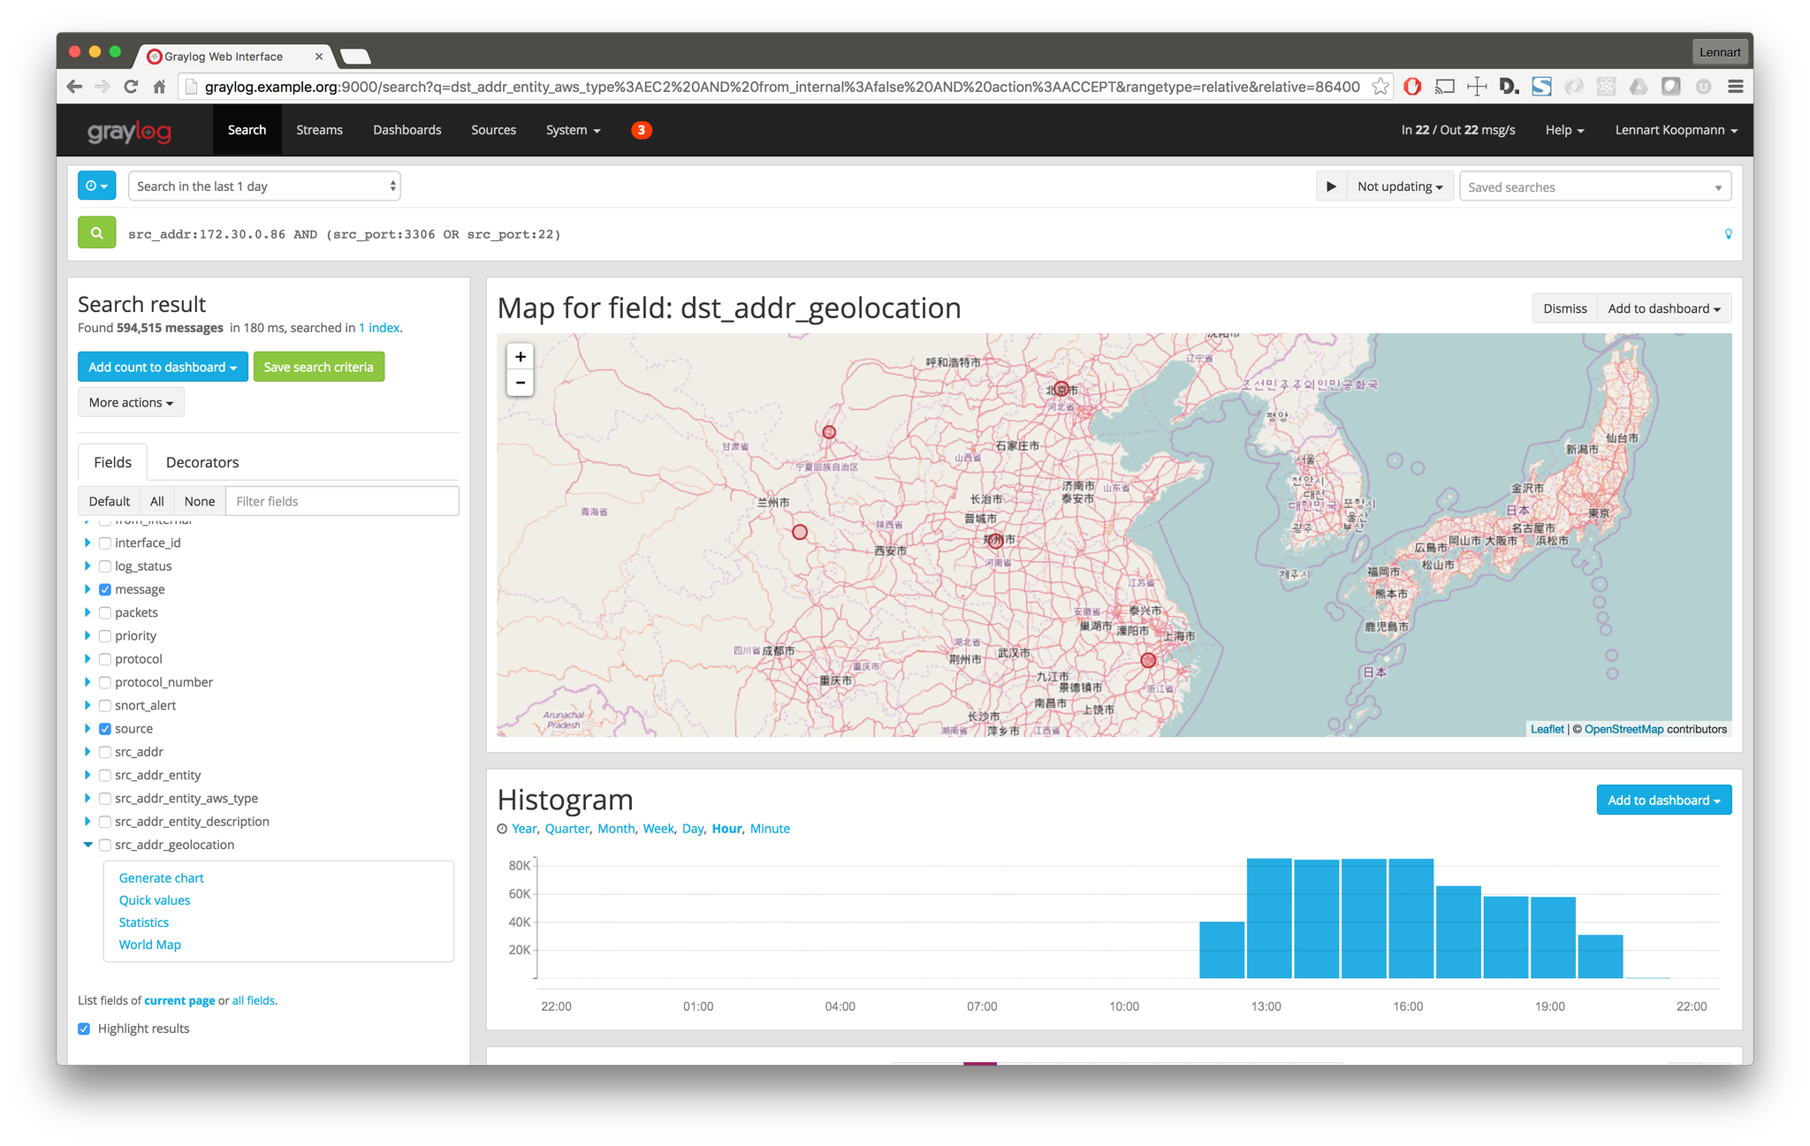Click the browser back arrow
Image resolution: width=1810 pixels, height=1146 pixels.
click(x=74, y=87)
